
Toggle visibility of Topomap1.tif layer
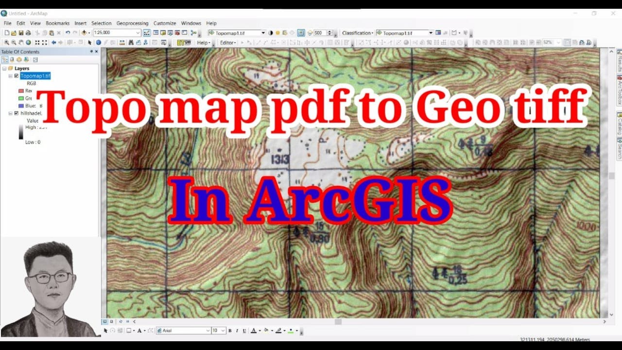[17, 76]
